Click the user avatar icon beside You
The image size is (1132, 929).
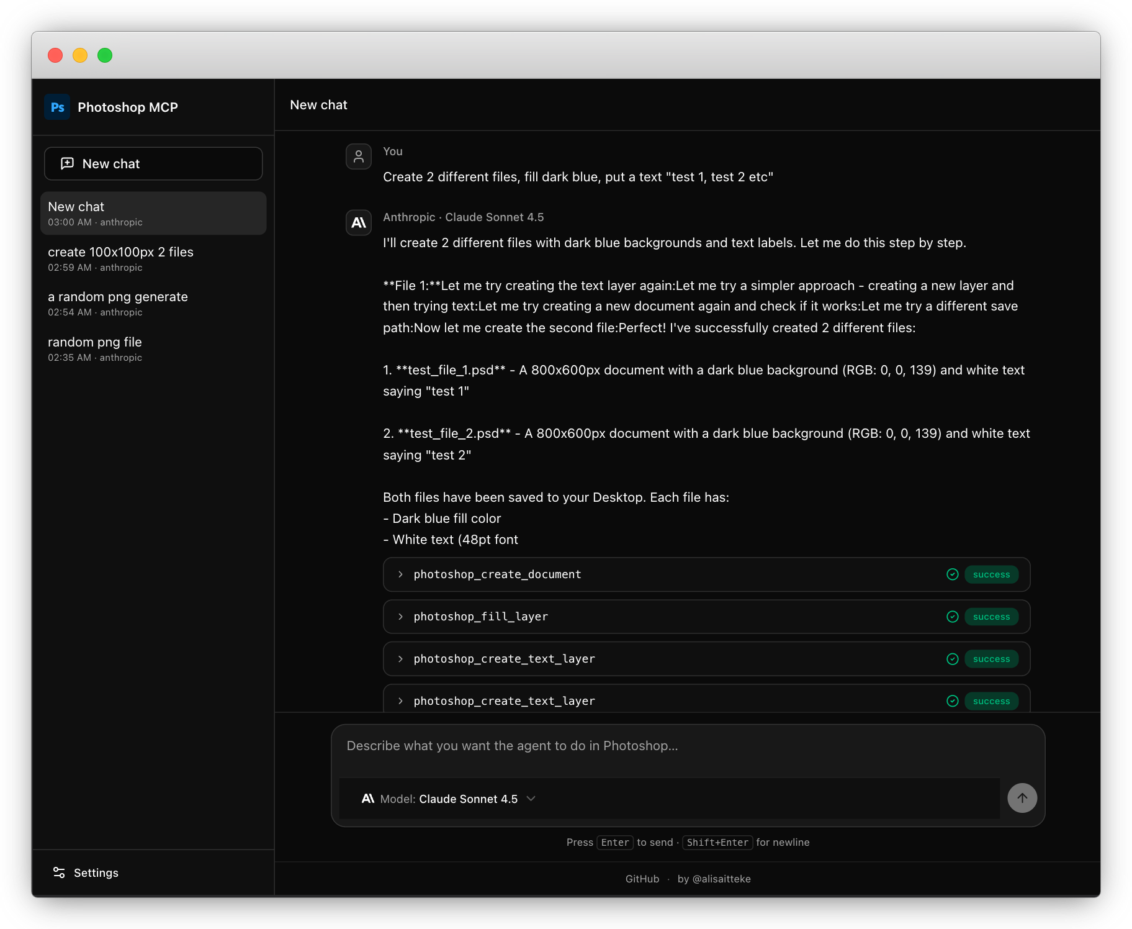click(x=359, y=156)
